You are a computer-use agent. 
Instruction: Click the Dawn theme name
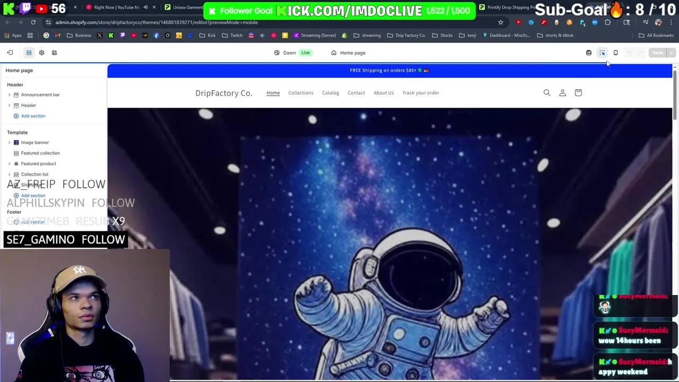(x=290, y=53)
